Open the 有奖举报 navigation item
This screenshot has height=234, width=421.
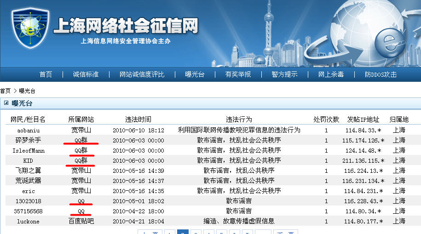click(x=238, y=74)
